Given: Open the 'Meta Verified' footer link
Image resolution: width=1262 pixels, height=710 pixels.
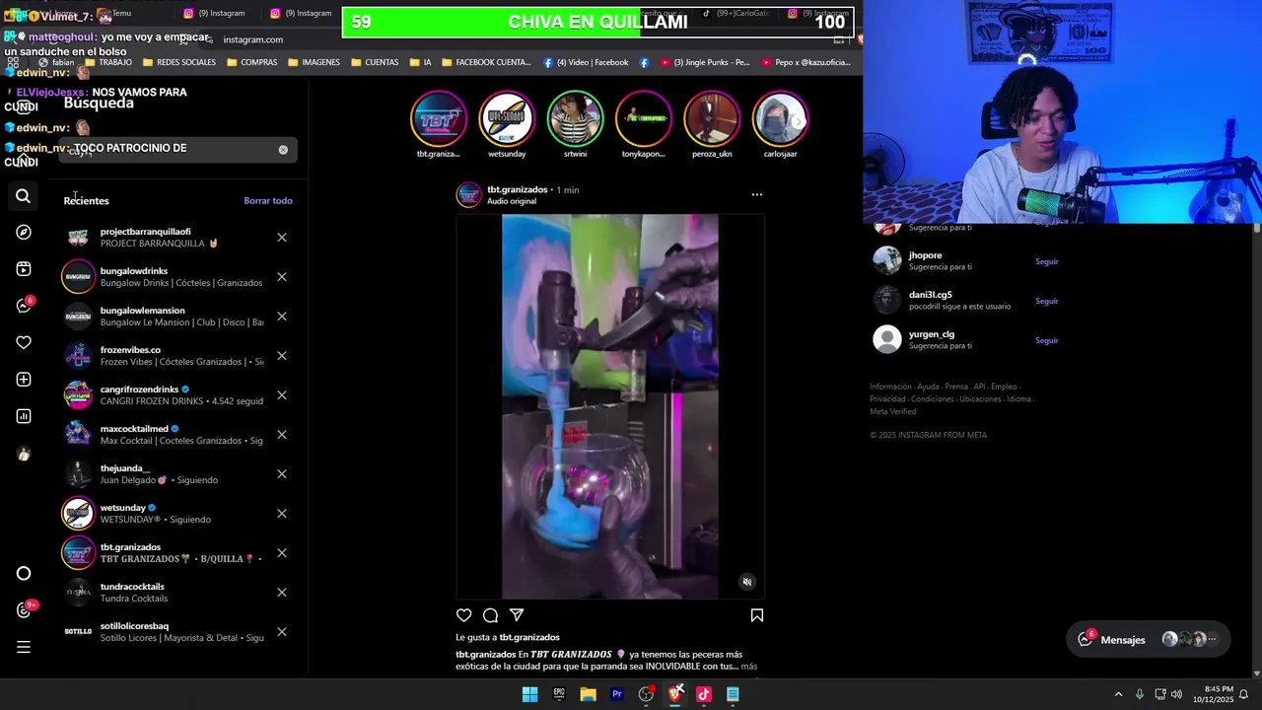Looking at the screenshot, I should (x=892, y=412).
